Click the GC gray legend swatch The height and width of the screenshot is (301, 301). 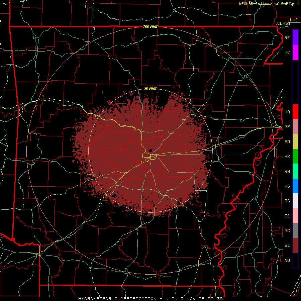click(295, 230)
